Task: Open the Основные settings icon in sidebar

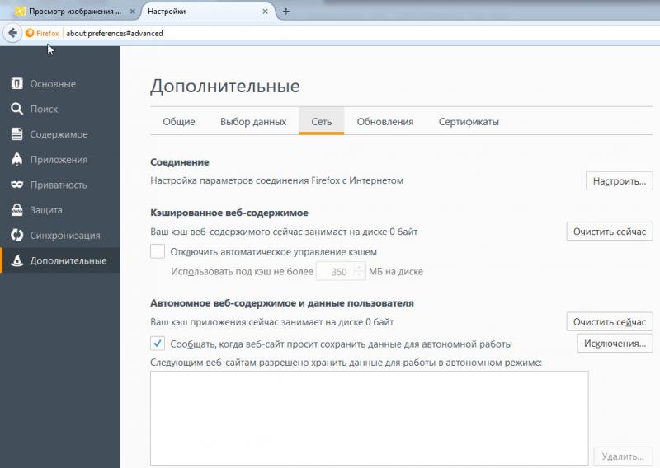Action: pos(16,84)
